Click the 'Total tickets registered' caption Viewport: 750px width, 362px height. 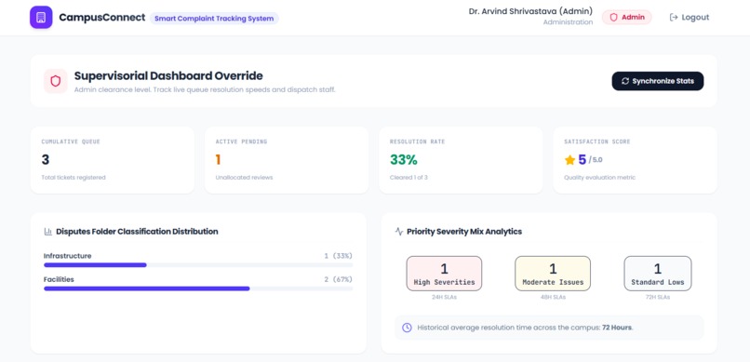coord(74,178)
